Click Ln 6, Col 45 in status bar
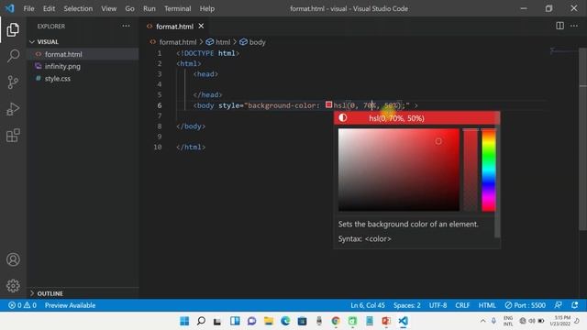 coord(368,305)
